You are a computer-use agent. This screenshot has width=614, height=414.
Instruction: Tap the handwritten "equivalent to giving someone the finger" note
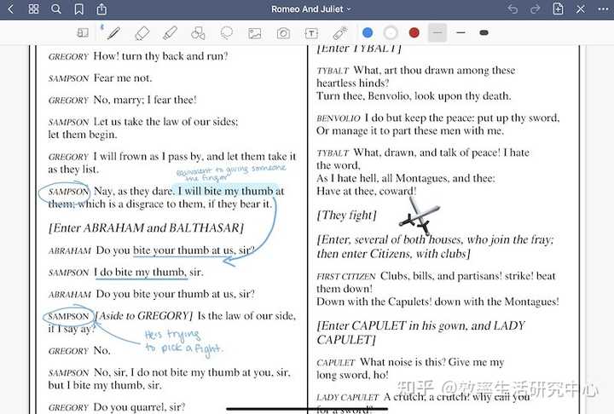pyautogui.click(x=230, y=173)
